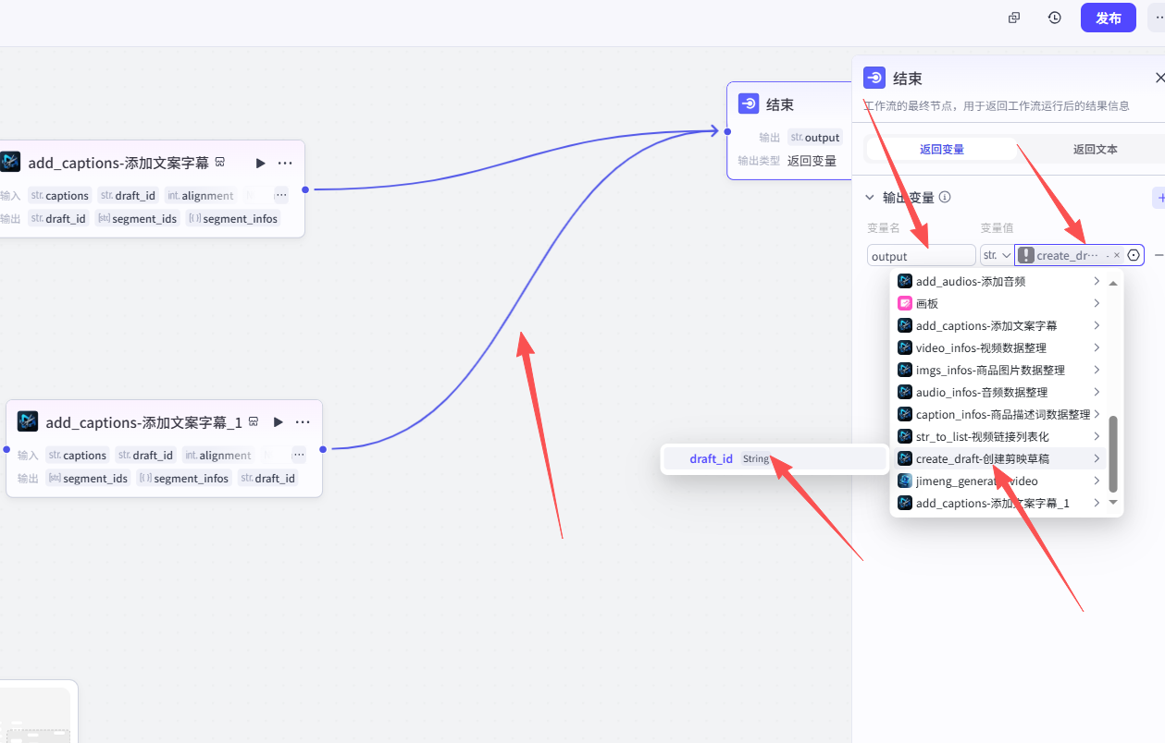Switch to 返回文本 mode
Viewport: 1165px width, 743px height.
coord(1095,149)
